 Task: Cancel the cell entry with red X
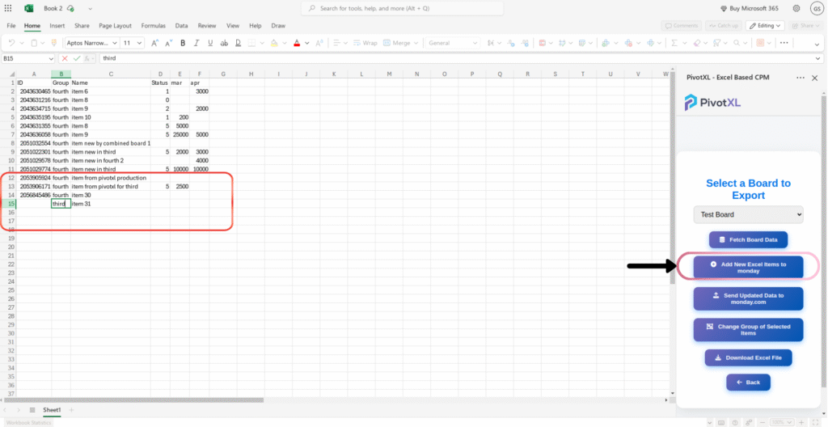[65, 59]
